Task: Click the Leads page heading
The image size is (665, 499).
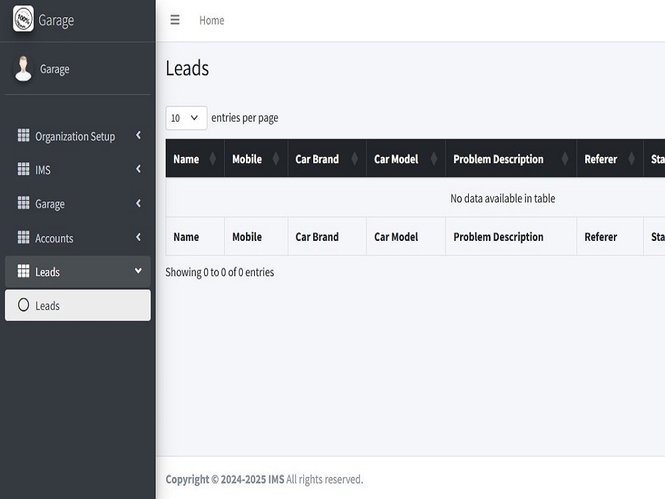Action: 187,68
